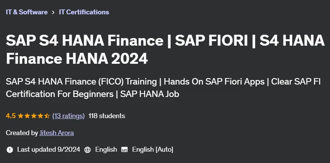Viewport: 330px width, 163px height.
Task: Click the second gold rating star
Action: tap(27, 116)
